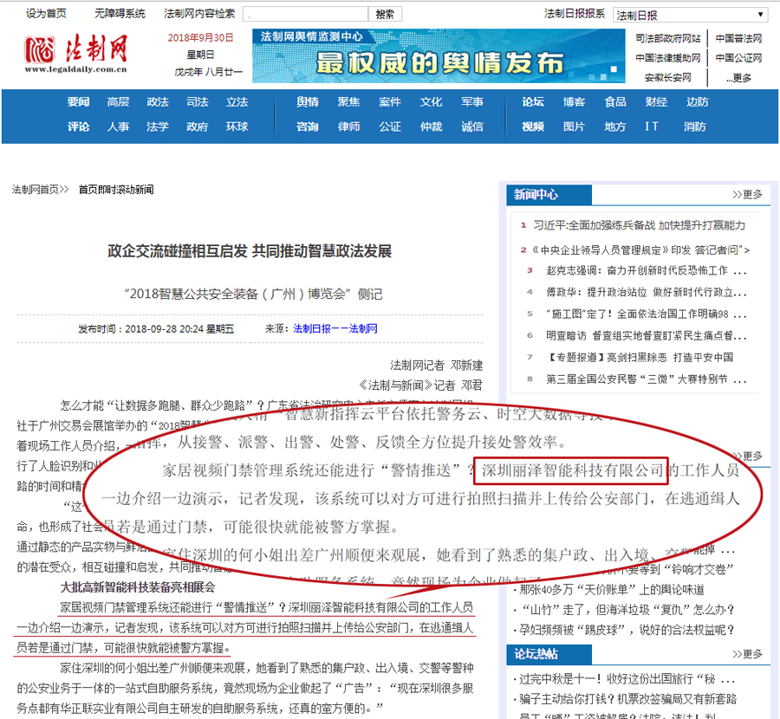This screenshot has width=780, height=719.
Task: Open the 法制日报 dropdown selector
Action: click(x=691, y=15)
